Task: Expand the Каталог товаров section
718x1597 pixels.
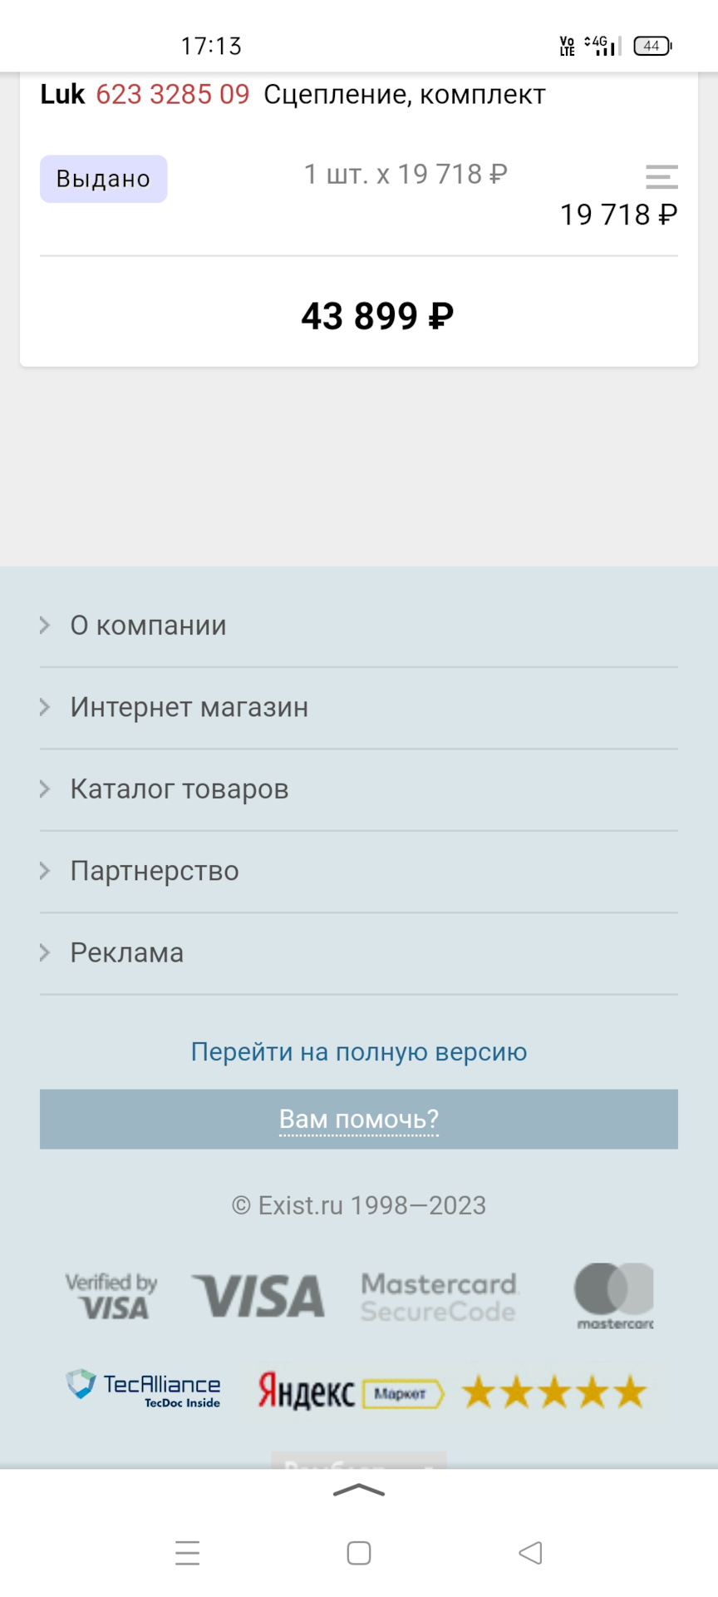Action: point(179,789)
